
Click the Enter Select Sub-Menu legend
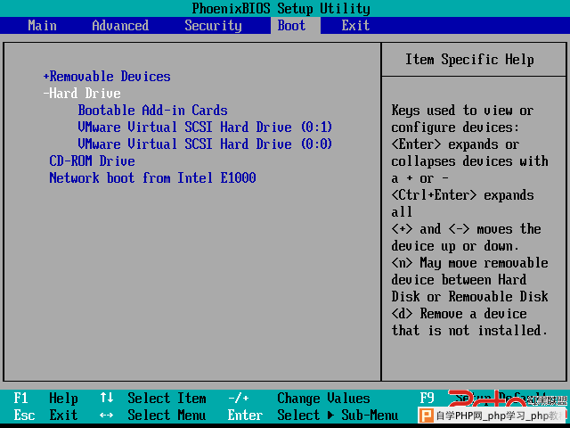click(313, 415)
